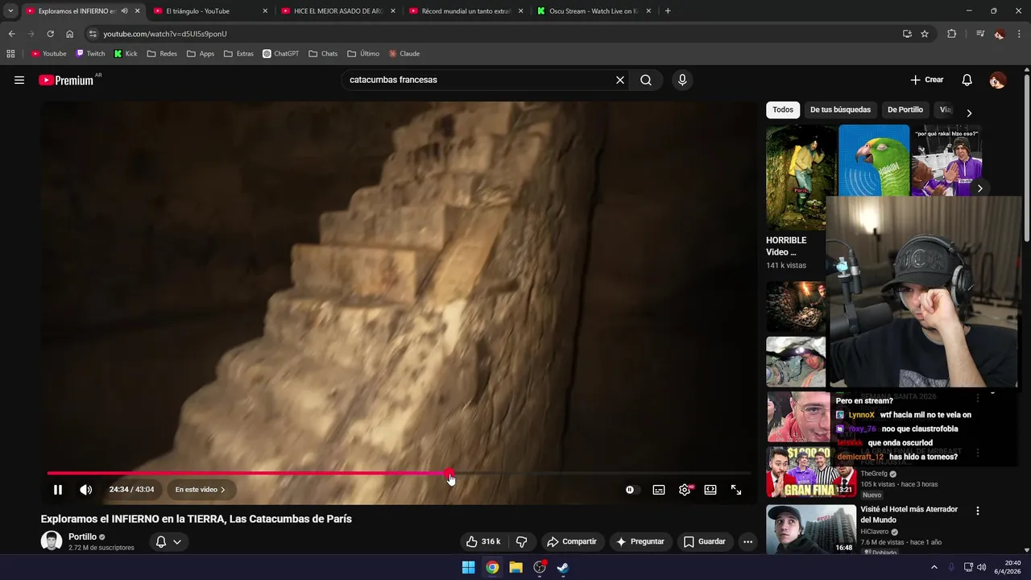Show more filter chips with the arrow

pos(969,113)
